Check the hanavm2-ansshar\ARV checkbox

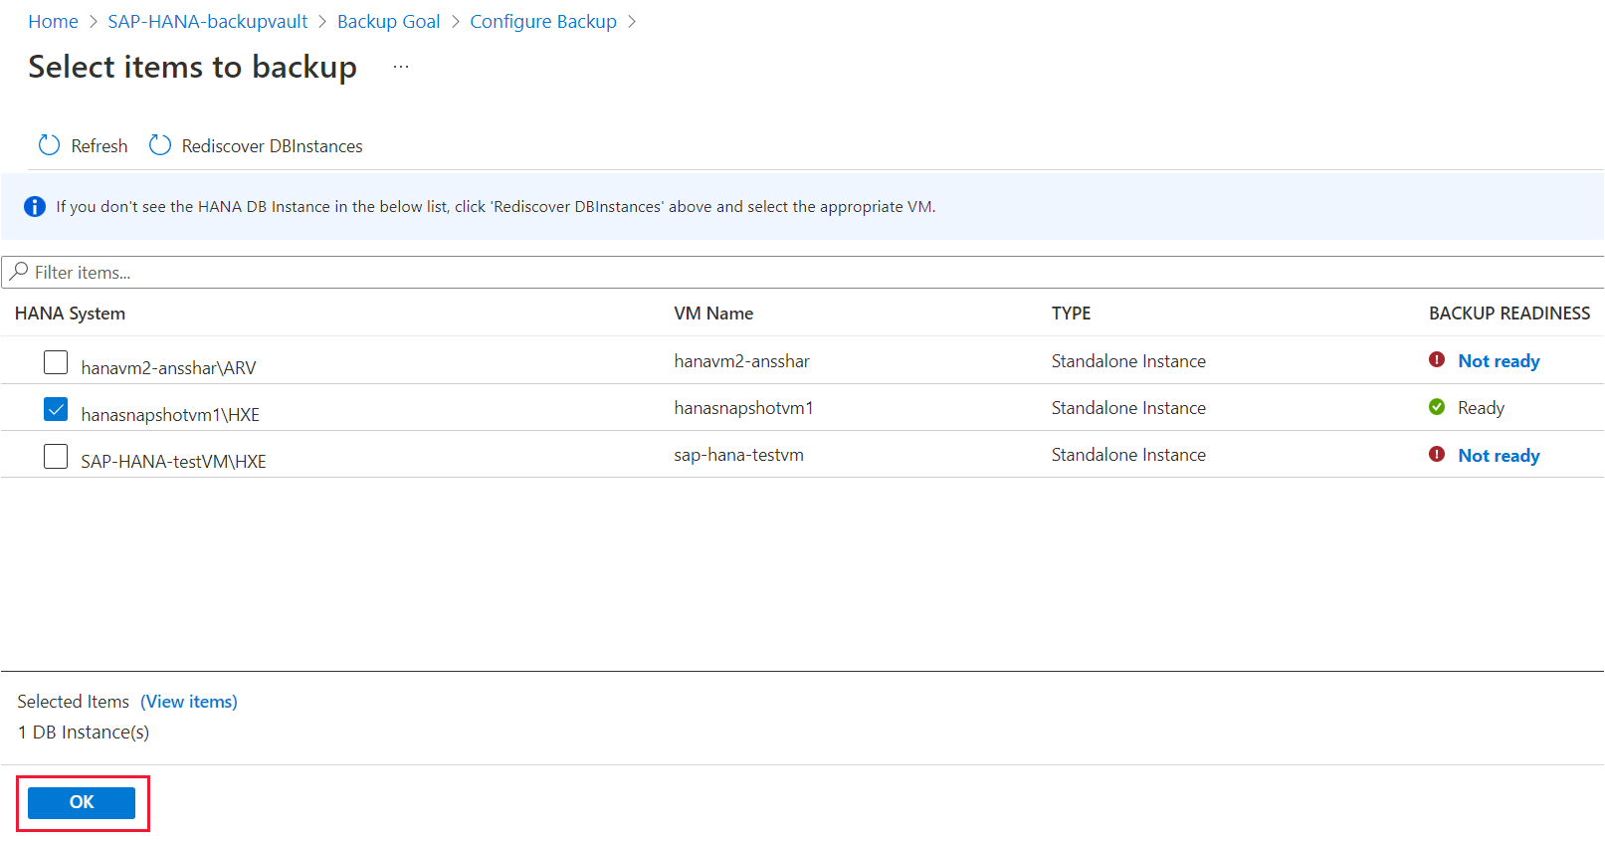point(56,362)
